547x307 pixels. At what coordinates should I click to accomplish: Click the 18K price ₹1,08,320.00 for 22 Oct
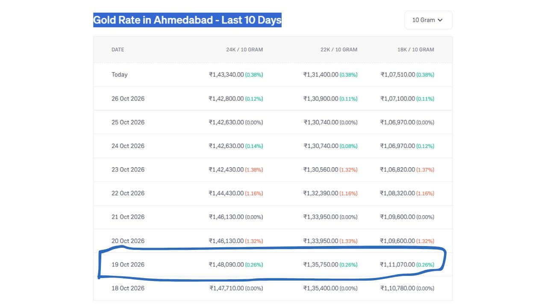397,193
